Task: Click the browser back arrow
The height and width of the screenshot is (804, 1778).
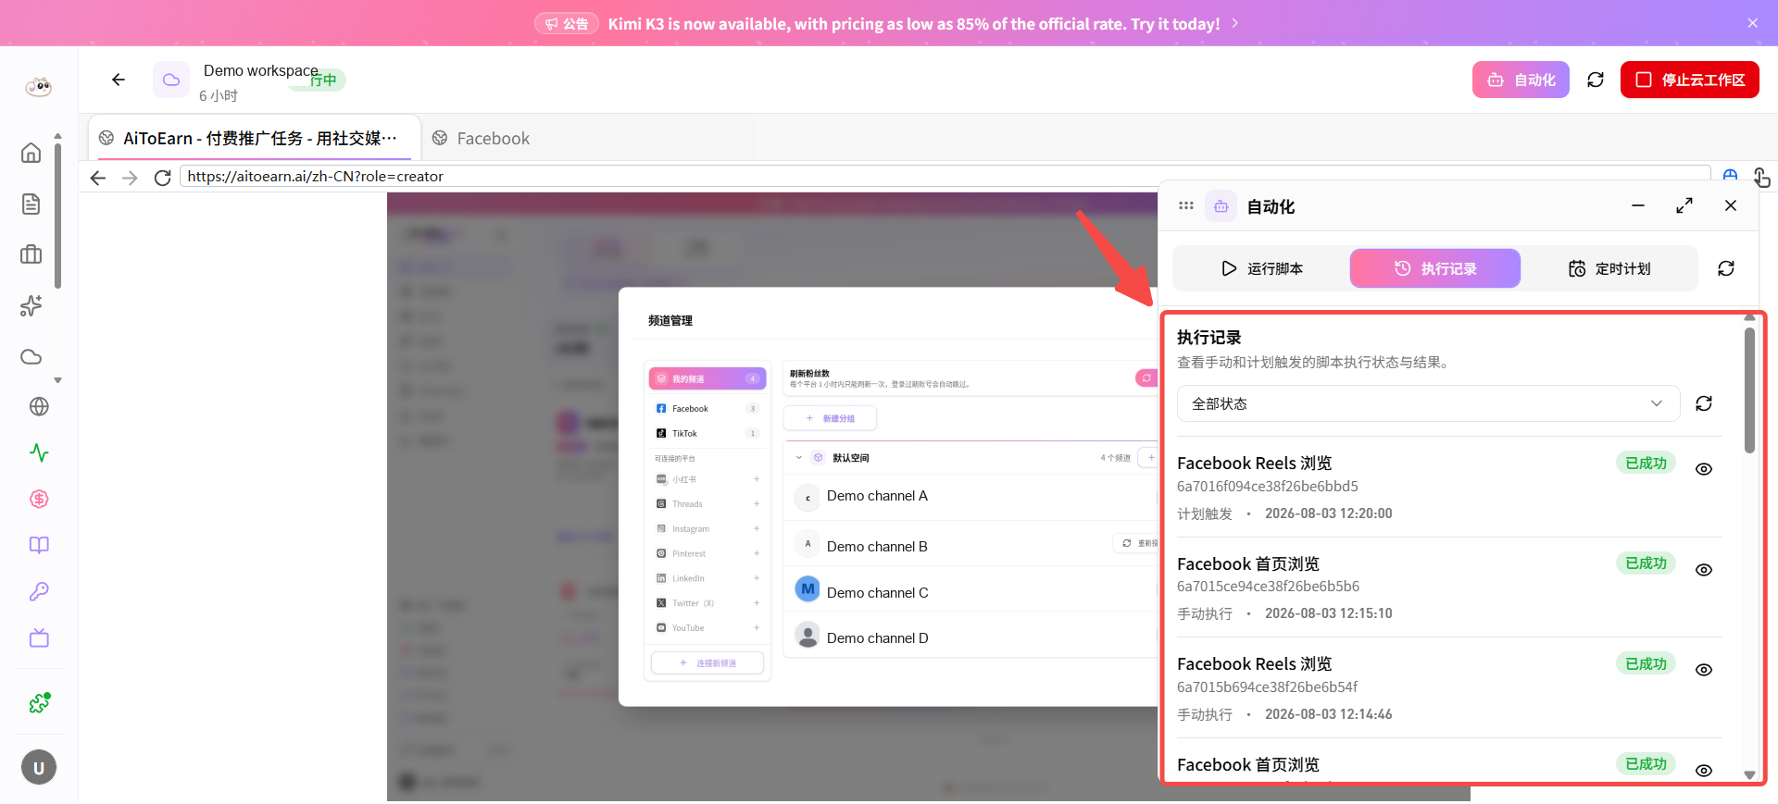Action: 98,178
